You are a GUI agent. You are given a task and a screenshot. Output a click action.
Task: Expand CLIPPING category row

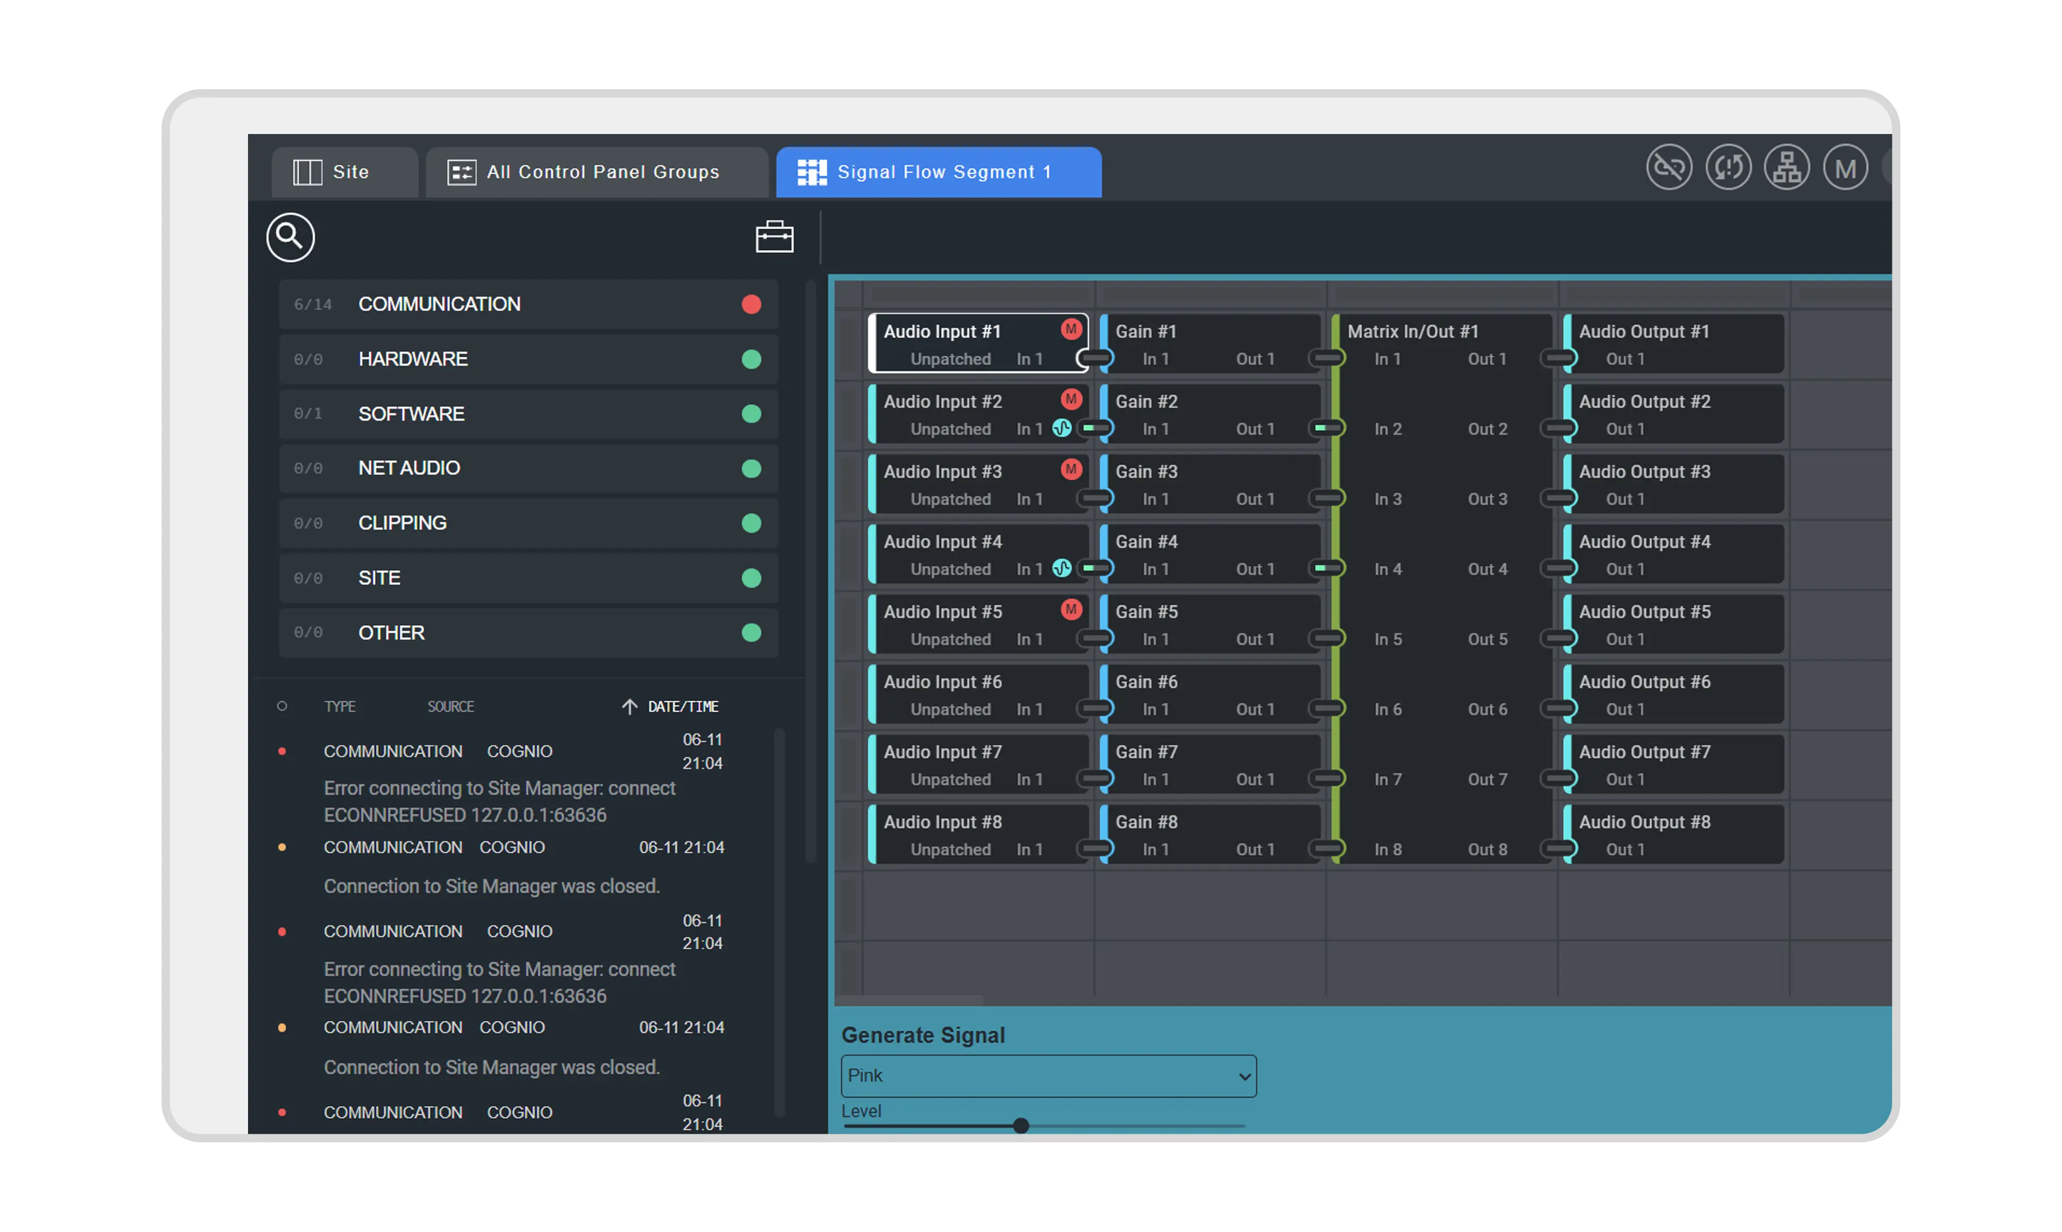pyautogui.click(x=528, y=523)
